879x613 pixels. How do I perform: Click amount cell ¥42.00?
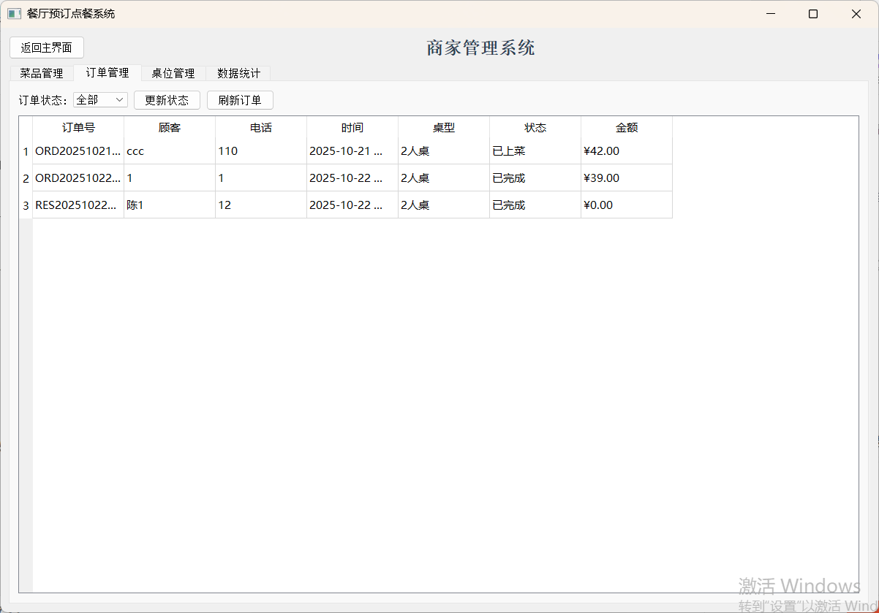point(627,151)
